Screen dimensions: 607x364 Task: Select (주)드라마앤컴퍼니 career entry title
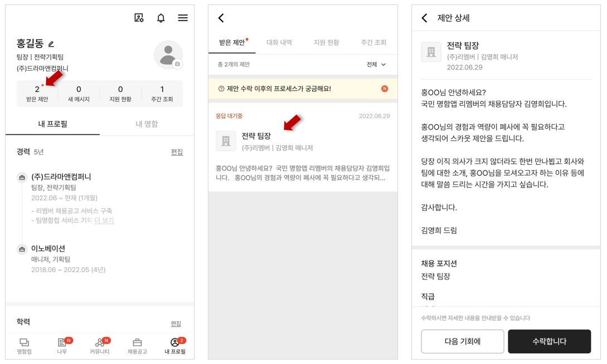[x=61, y=176]
